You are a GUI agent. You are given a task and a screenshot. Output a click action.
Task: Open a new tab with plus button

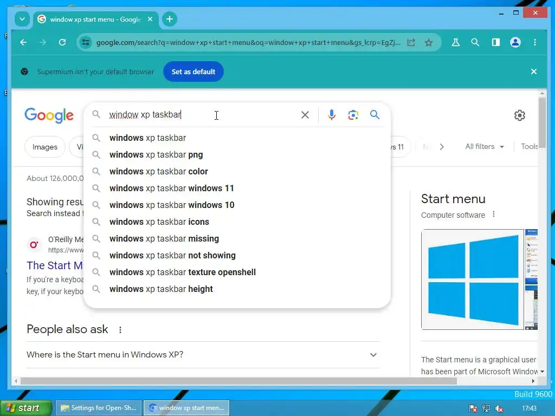(170, 19)
